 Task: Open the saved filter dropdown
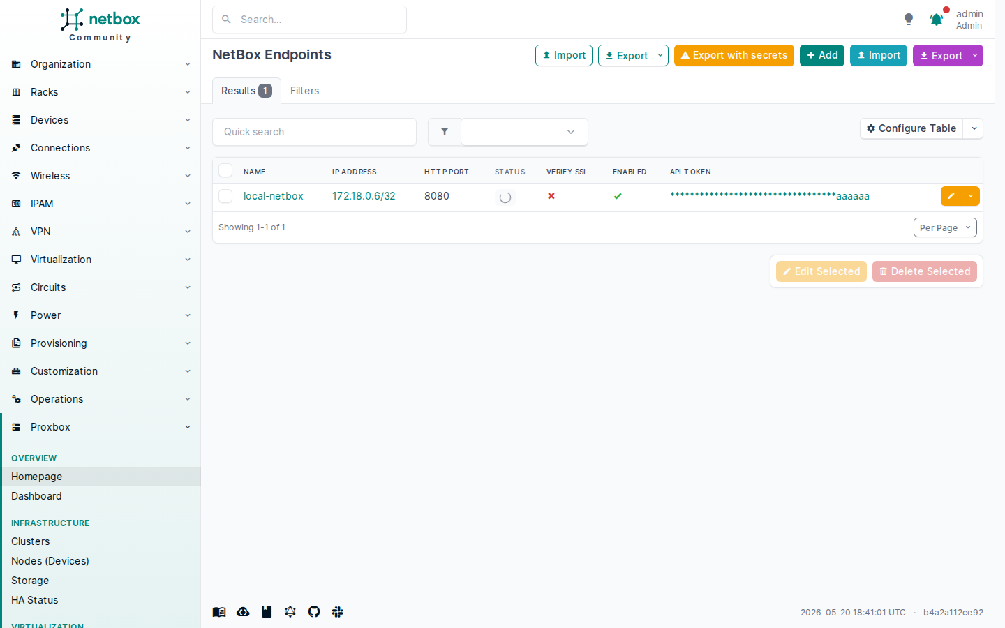click(x=524, y=132)
